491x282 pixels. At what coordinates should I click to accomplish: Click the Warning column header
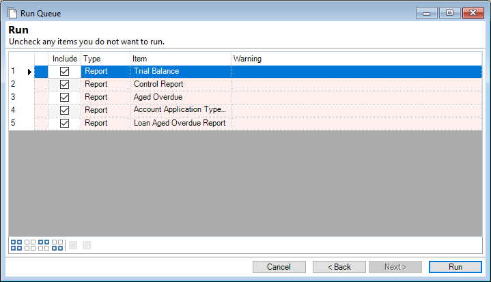pos(356,59)
